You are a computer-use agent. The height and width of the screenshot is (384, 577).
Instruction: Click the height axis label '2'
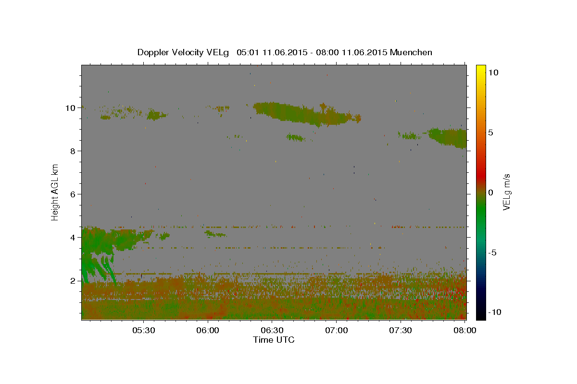[x=73, y=281]
